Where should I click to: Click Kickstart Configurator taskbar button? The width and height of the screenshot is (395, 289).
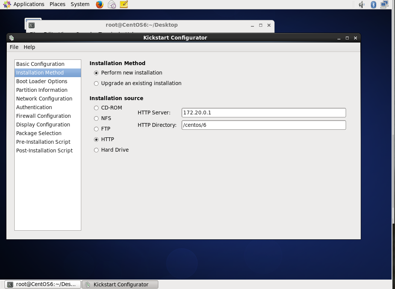(120, 284)
